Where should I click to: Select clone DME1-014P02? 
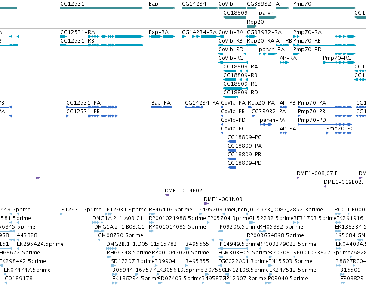point(184,191)
